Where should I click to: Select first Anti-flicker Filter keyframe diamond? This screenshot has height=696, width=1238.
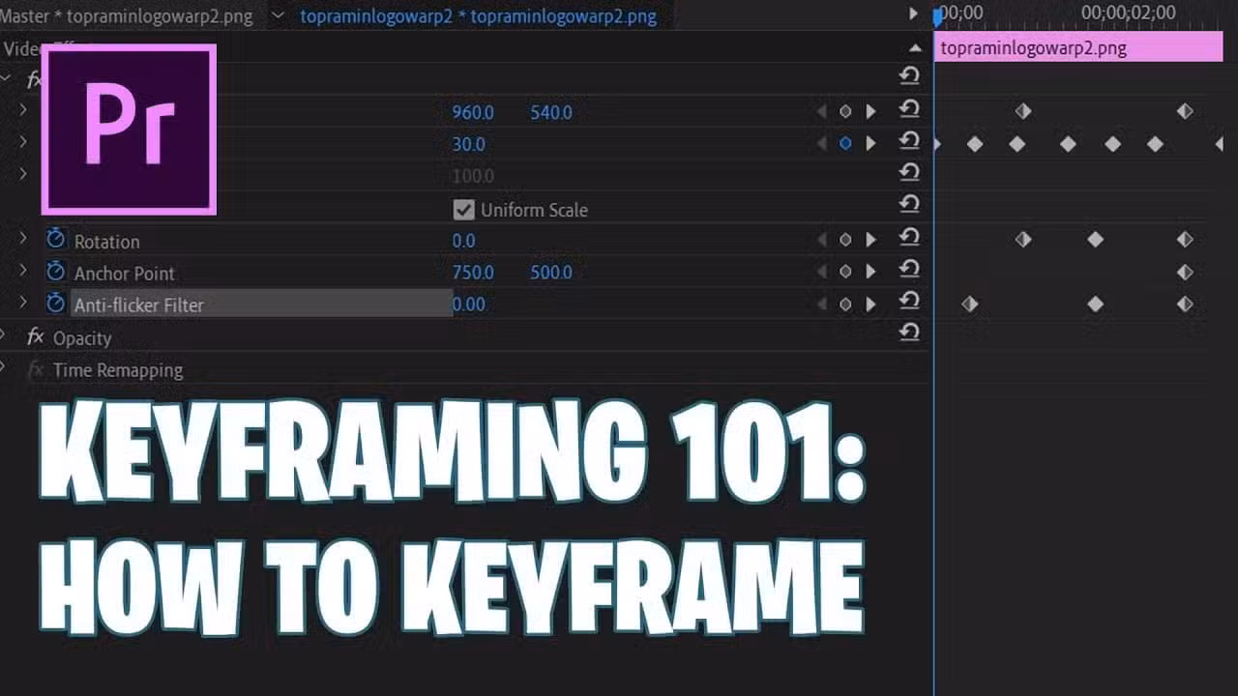(x=970, y=304)
